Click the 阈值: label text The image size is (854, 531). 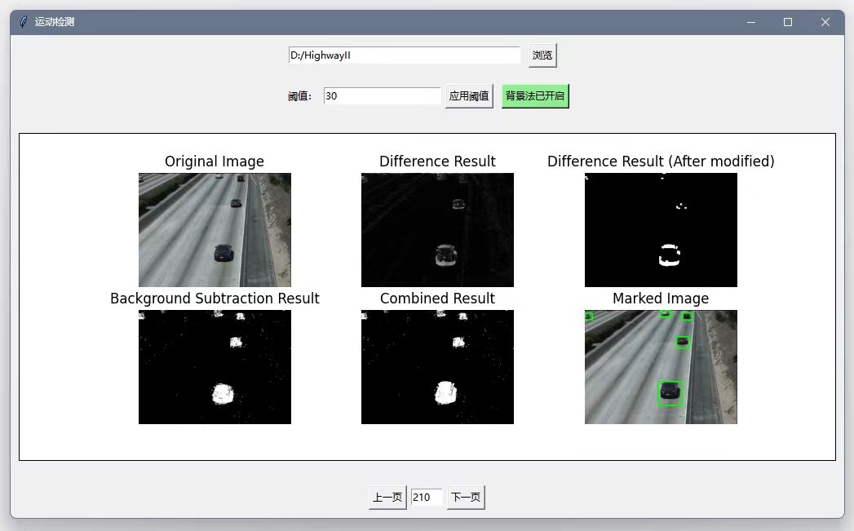(299, 96)
